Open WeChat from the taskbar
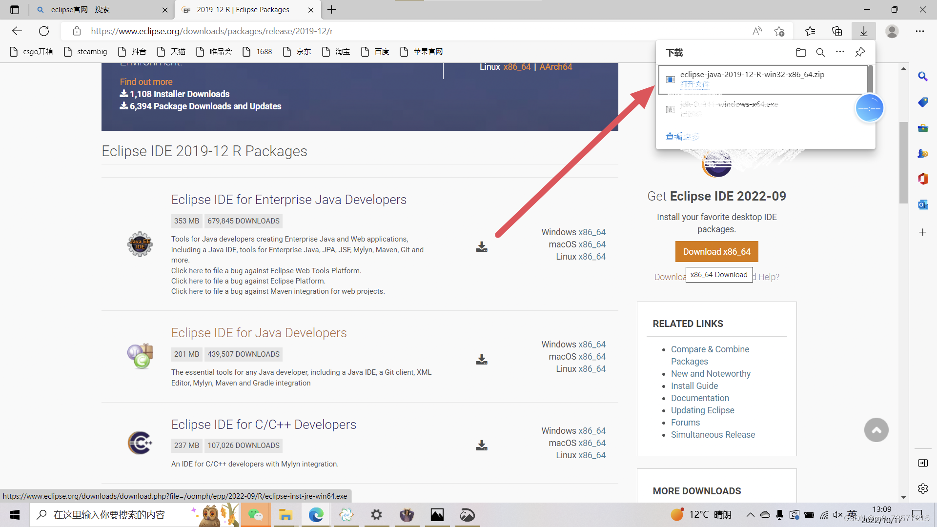The width and height of the screenshot is (937, 527). point(256,515)
